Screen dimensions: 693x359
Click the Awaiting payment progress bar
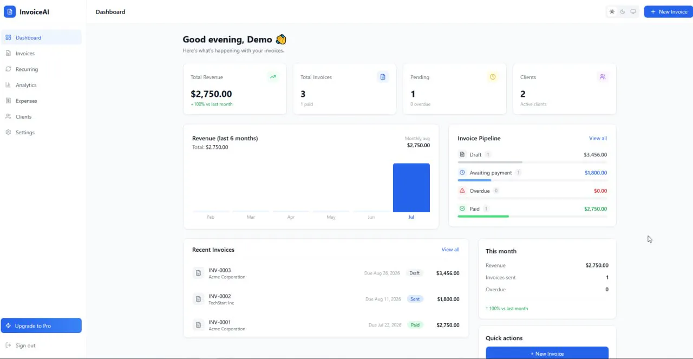pyautogui.click(x=532, y=180)
